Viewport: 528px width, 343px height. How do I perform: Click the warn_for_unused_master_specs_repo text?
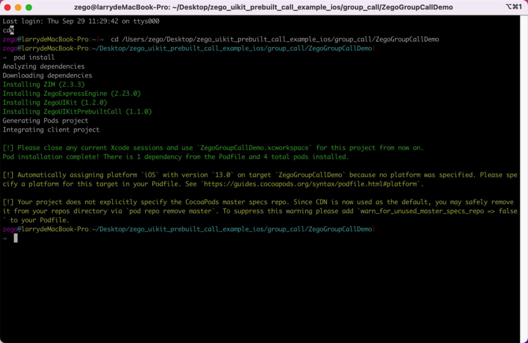(x=422, y=211)
